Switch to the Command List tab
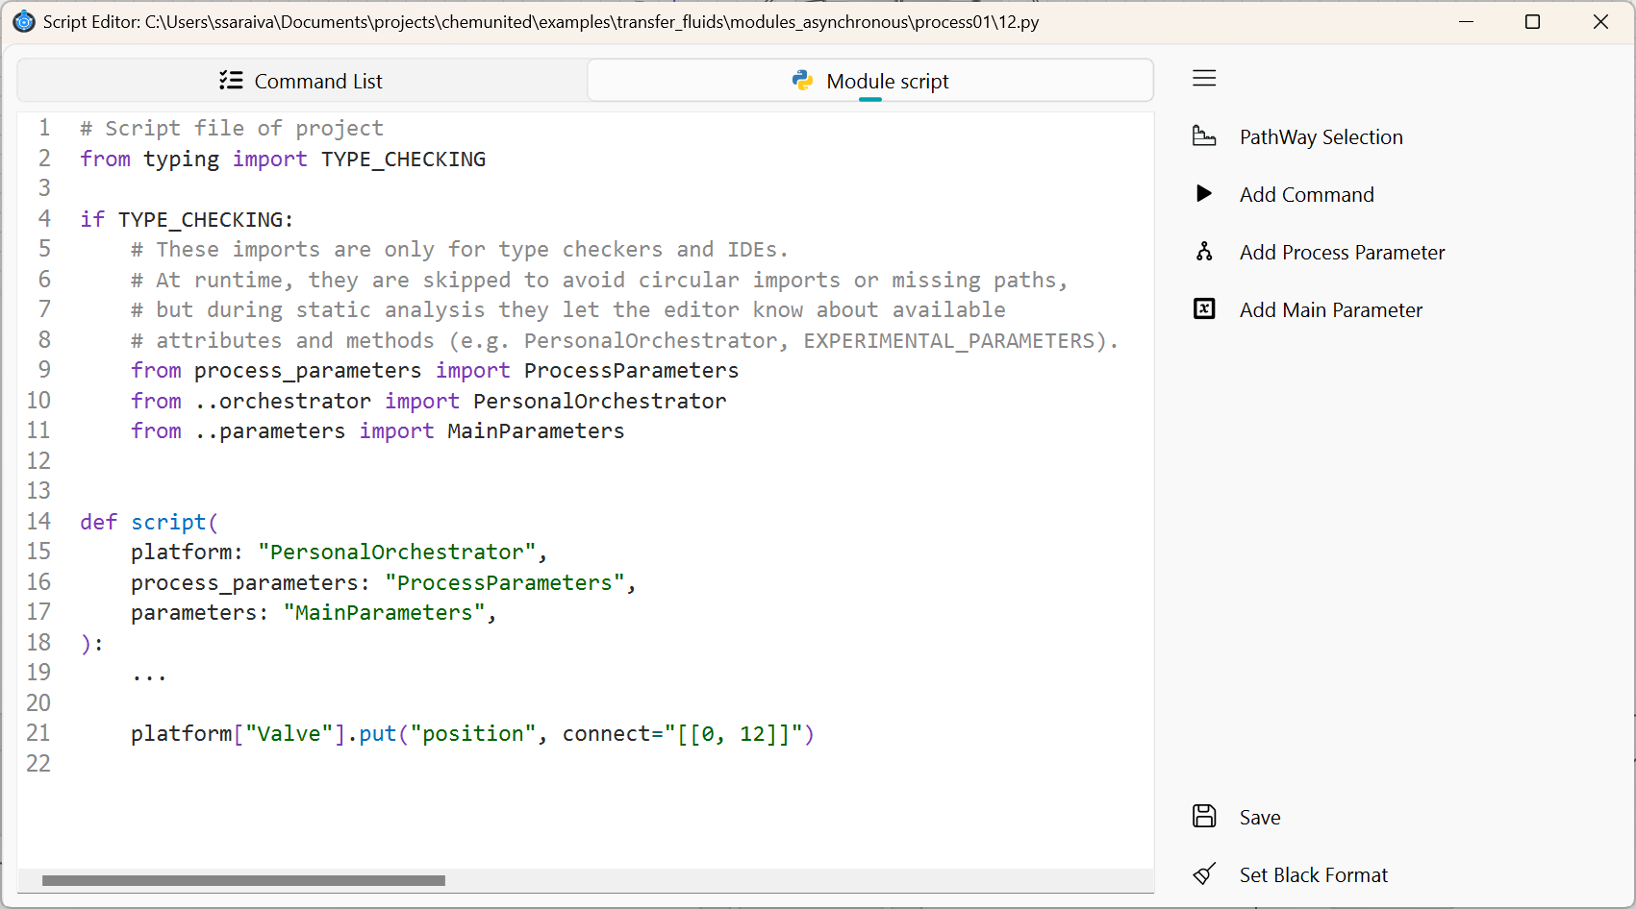Screen dimensions: 1636x909 tap(302, 81)
